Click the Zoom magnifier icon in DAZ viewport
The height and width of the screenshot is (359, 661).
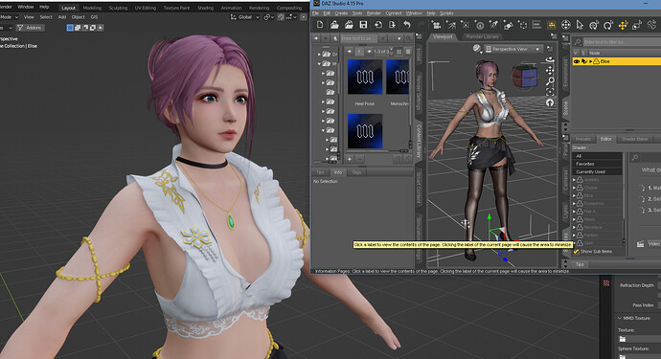[x=550, y=81]
